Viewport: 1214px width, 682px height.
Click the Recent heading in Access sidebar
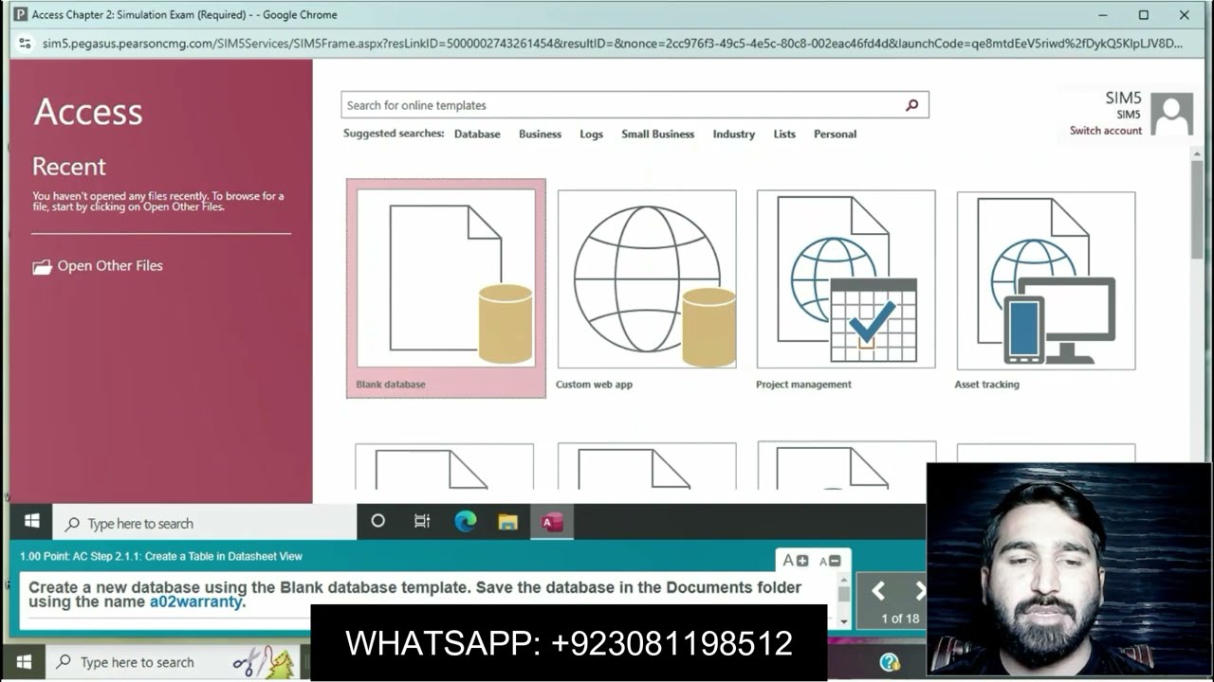69,167
